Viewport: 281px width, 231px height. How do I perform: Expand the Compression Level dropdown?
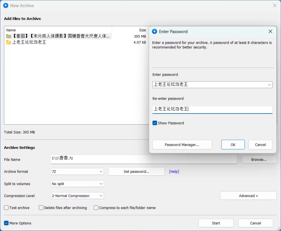point(77,196)
